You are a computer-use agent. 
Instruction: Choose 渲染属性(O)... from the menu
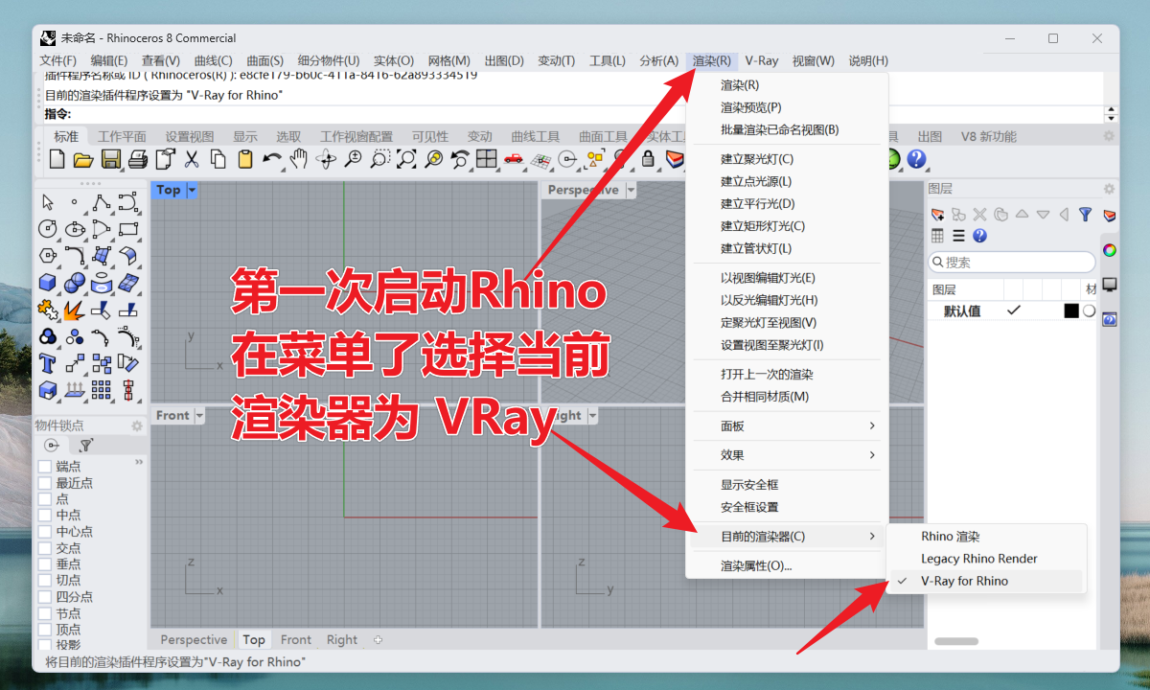tap(756, 565)
